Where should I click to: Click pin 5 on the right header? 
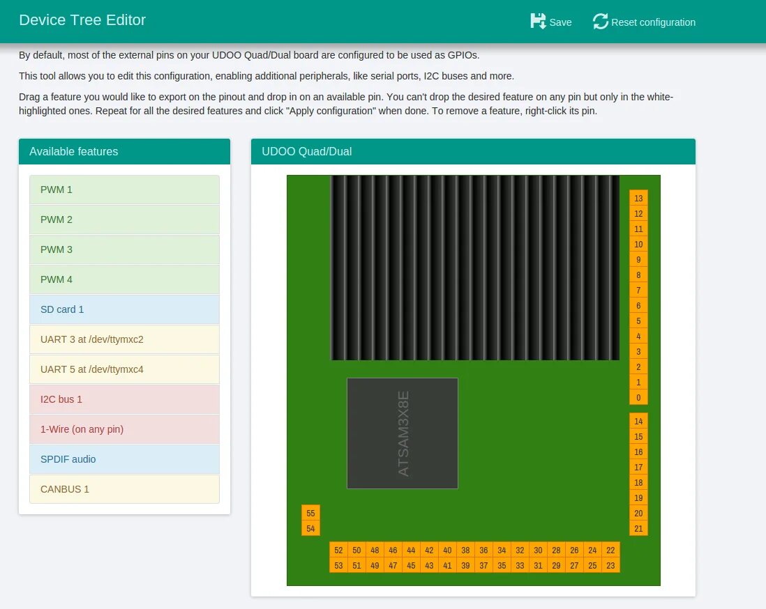[x=638, y=321]
